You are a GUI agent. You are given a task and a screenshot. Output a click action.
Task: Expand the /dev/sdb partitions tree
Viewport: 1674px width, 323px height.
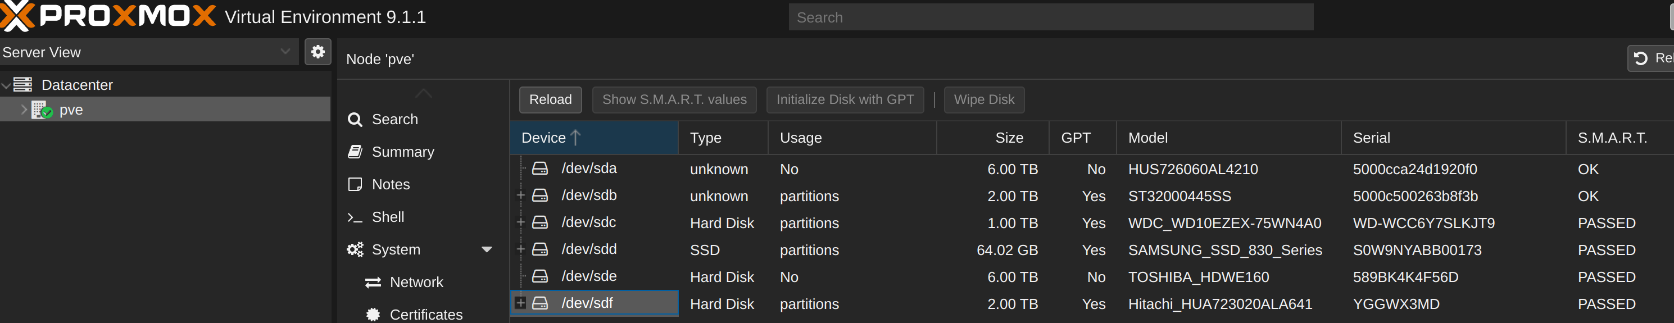pos(520,195)
